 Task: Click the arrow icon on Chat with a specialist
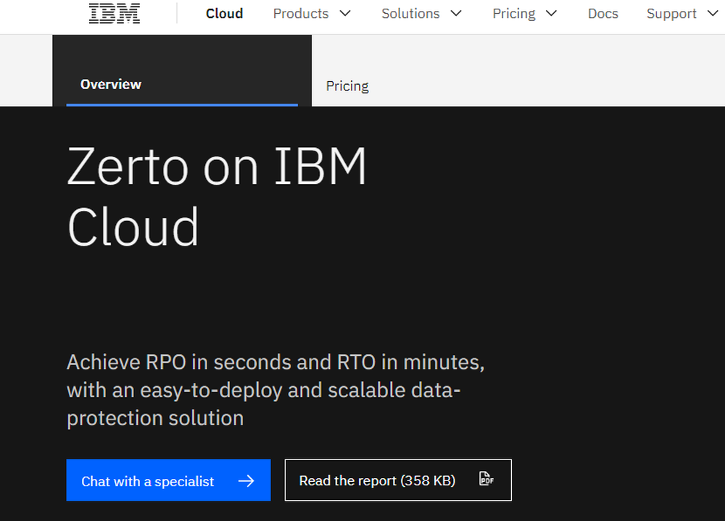coord(246,480)
